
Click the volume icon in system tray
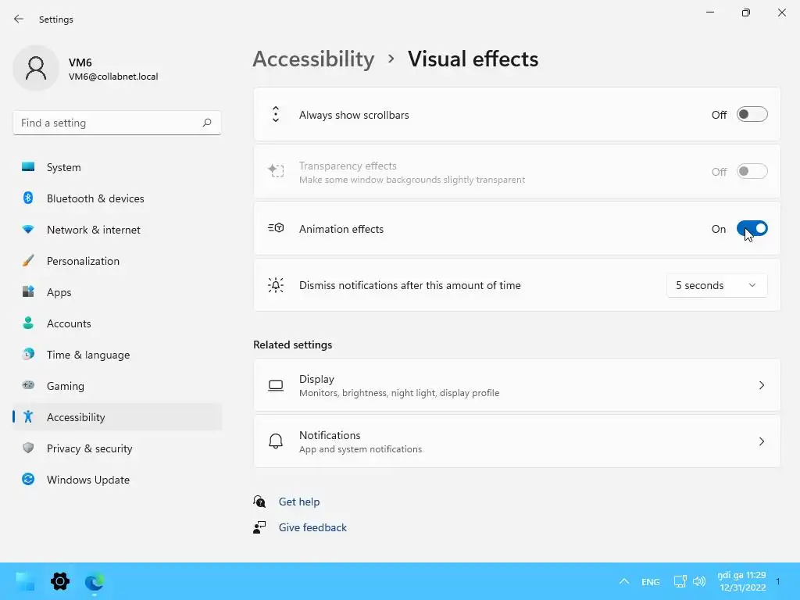699,581
